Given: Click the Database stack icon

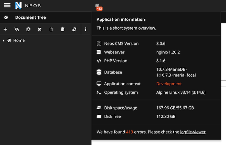Looking at the screenshot, I should [x=99, y=72].
